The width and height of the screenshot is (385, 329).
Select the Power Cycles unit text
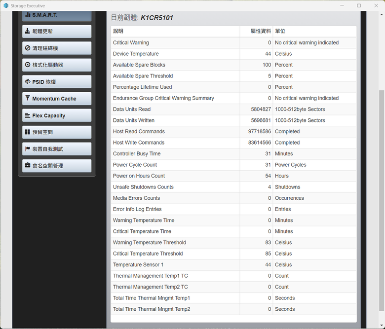(290, 165)
